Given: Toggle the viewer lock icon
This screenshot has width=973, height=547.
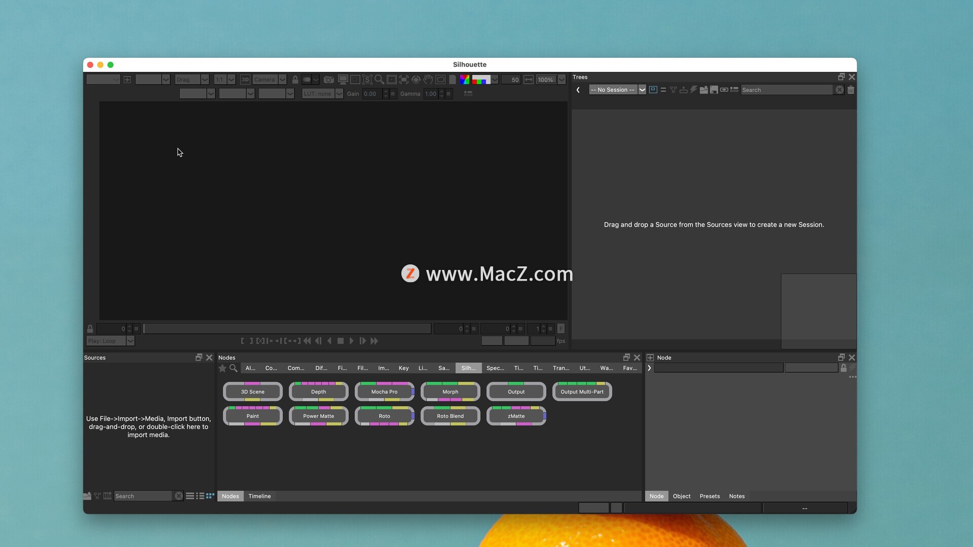Looking at the screenshot, I should 295,80.
